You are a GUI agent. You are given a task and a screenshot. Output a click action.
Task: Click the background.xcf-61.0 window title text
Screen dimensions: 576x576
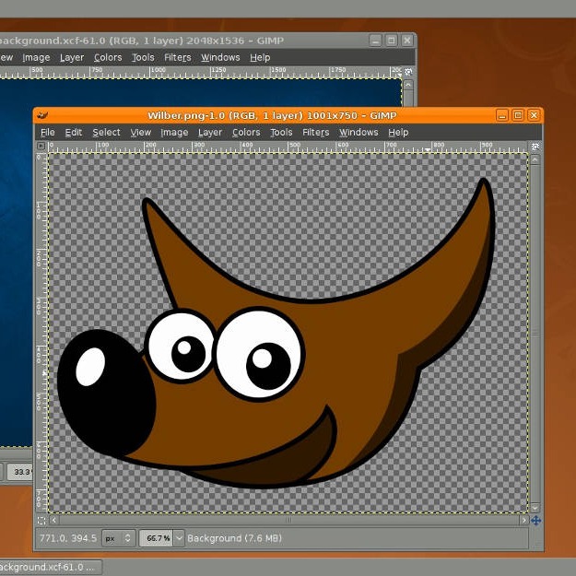142,41
